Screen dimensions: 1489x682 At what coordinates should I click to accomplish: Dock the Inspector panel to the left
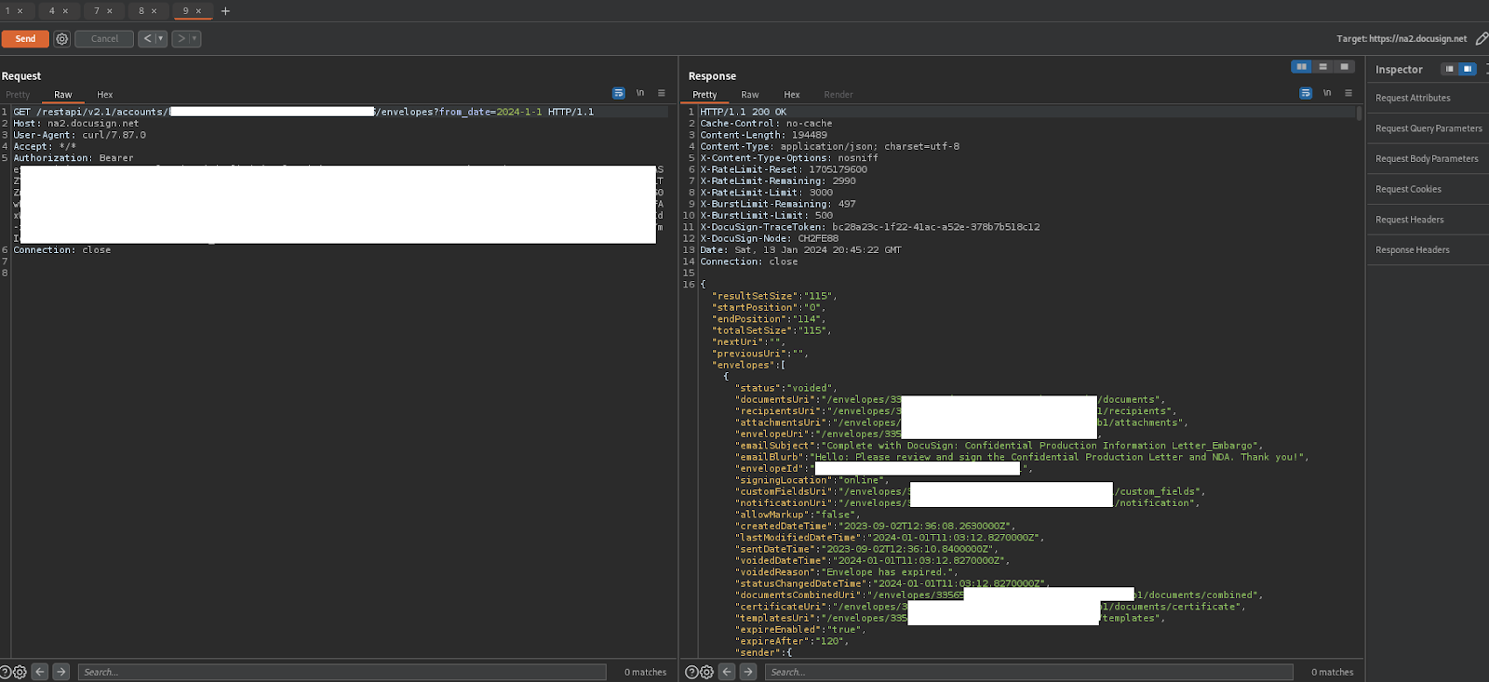coord(1449,69)
